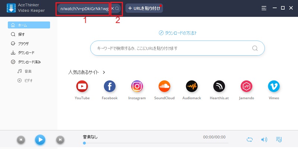The height and width of the screenshot is (149, 298).
Task: Expand 人気のあるサイト with the chevron
Action: 104,72
